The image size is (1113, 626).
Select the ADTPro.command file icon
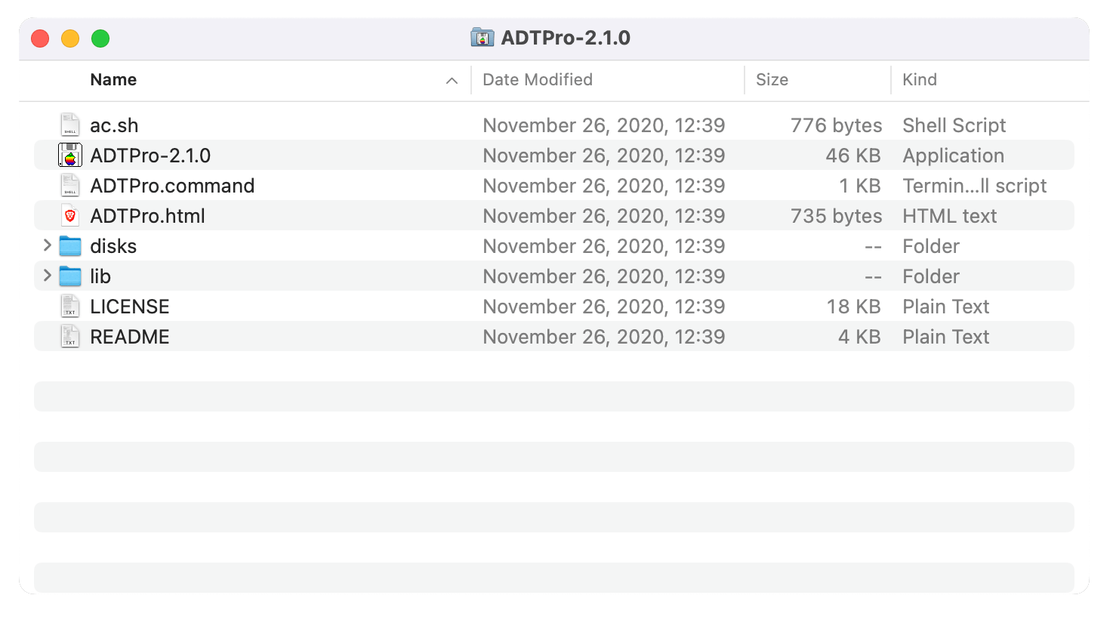[x=70, y=185]
